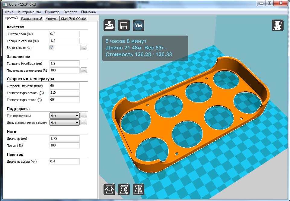Open the Эксперт menu
The width and height of the screenshot is (290, 201).
(70, 12)
